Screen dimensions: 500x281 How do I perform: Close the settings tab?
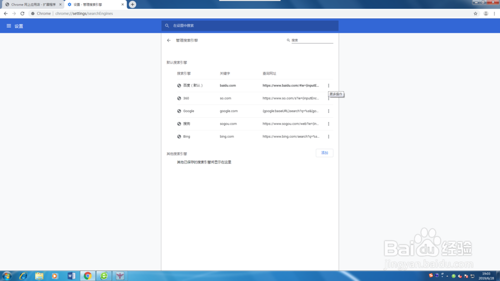click(122, 4)
